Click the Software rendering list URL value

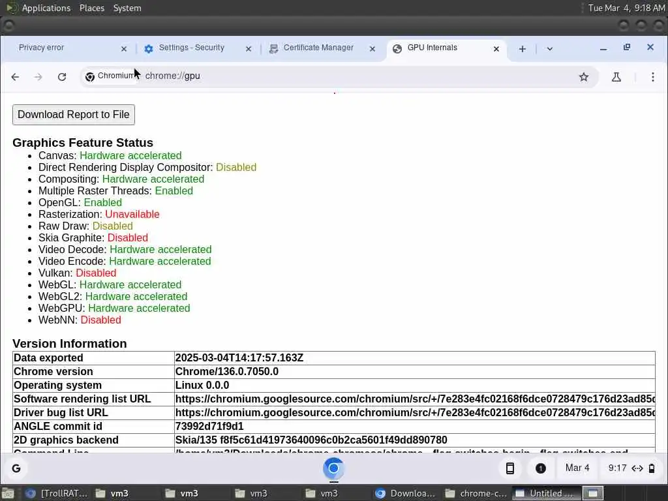click(415, 399)
